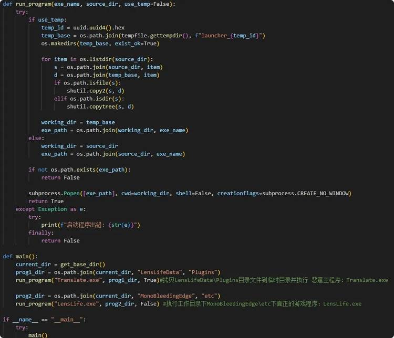
Task: Click "LensLife.exe" string in run_program call
Action: point(76,304)
